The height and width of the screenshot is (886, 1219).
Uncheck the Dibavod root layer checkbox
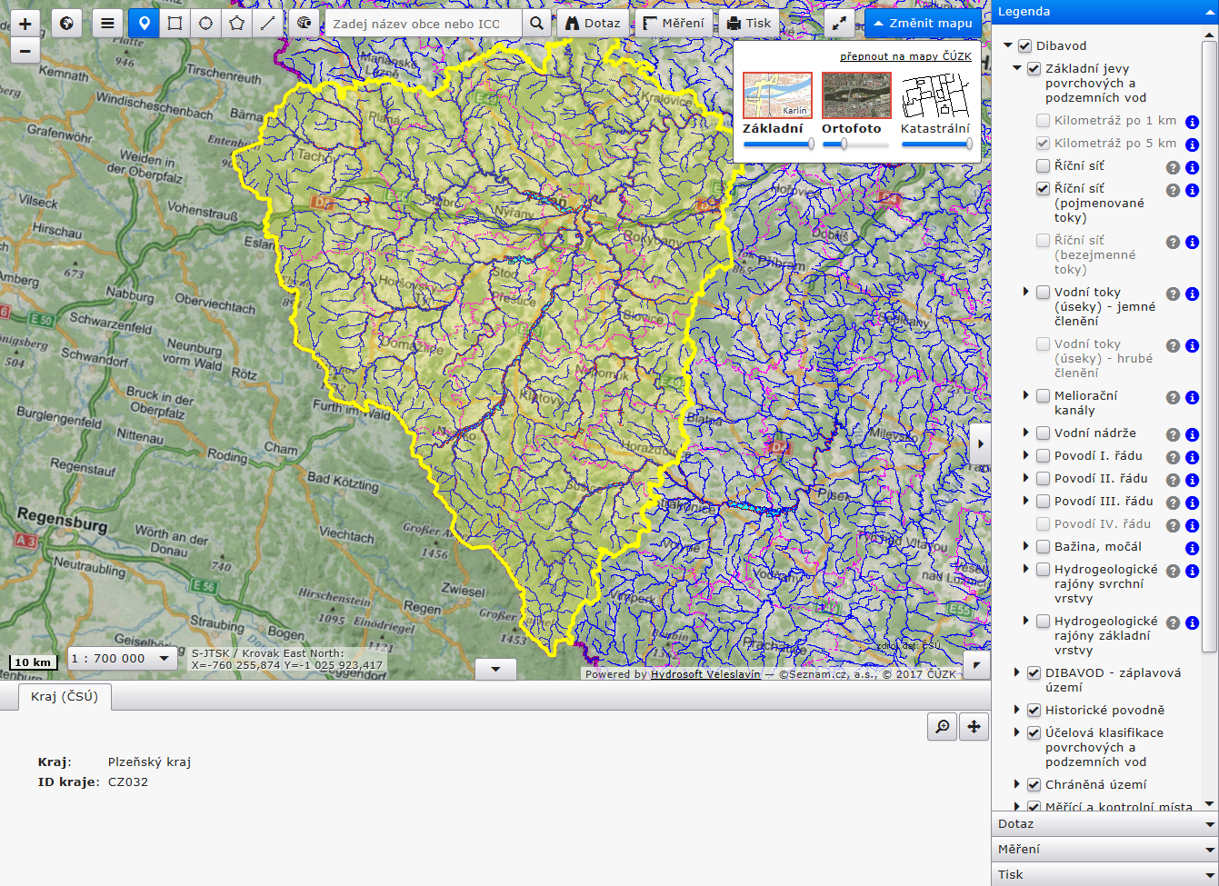click(x=1024, y=45)
